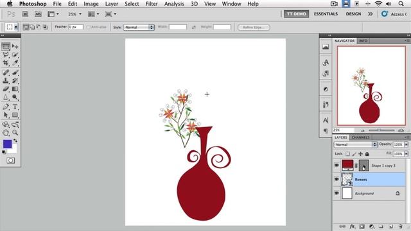
Task: Toggle lock transparent pixels
Action: 347,154
